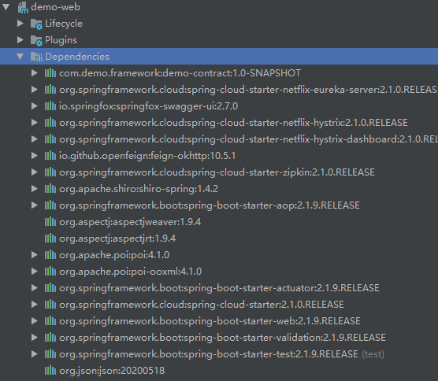Collapse the Dependencies node
438x381 pixels.
[x=20, y=57]
